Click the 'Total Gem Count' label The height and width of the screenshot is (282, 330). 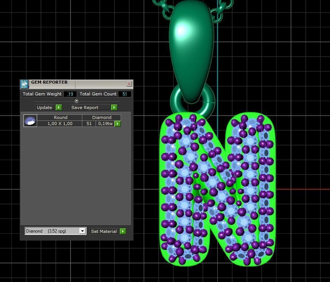[98, 94]
